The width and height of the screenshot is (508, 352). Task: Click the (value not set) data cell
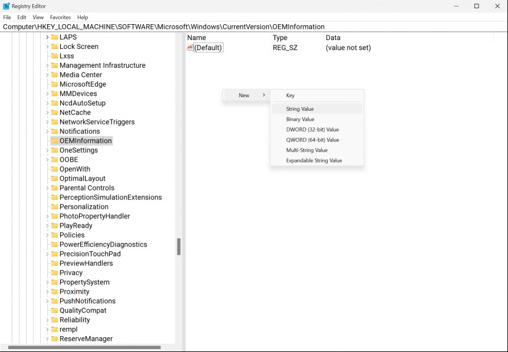pyautogui.click(x=348, y=48)
